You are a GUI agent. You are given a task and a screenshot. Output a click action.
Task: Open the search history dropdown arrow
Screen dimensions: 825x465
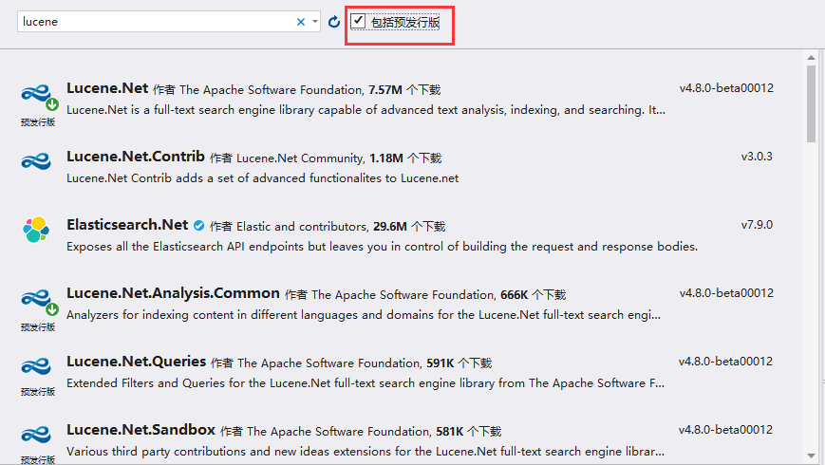(314, 22)
